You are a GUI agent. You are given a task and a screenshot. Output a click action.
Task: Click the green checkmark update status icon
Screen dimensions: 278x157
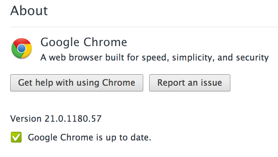tap(16, 137)
